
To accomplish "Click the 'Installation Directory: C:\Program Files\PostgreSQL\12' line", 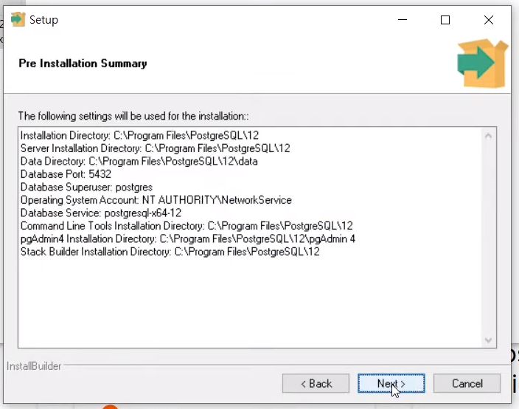I will [139, 136].
